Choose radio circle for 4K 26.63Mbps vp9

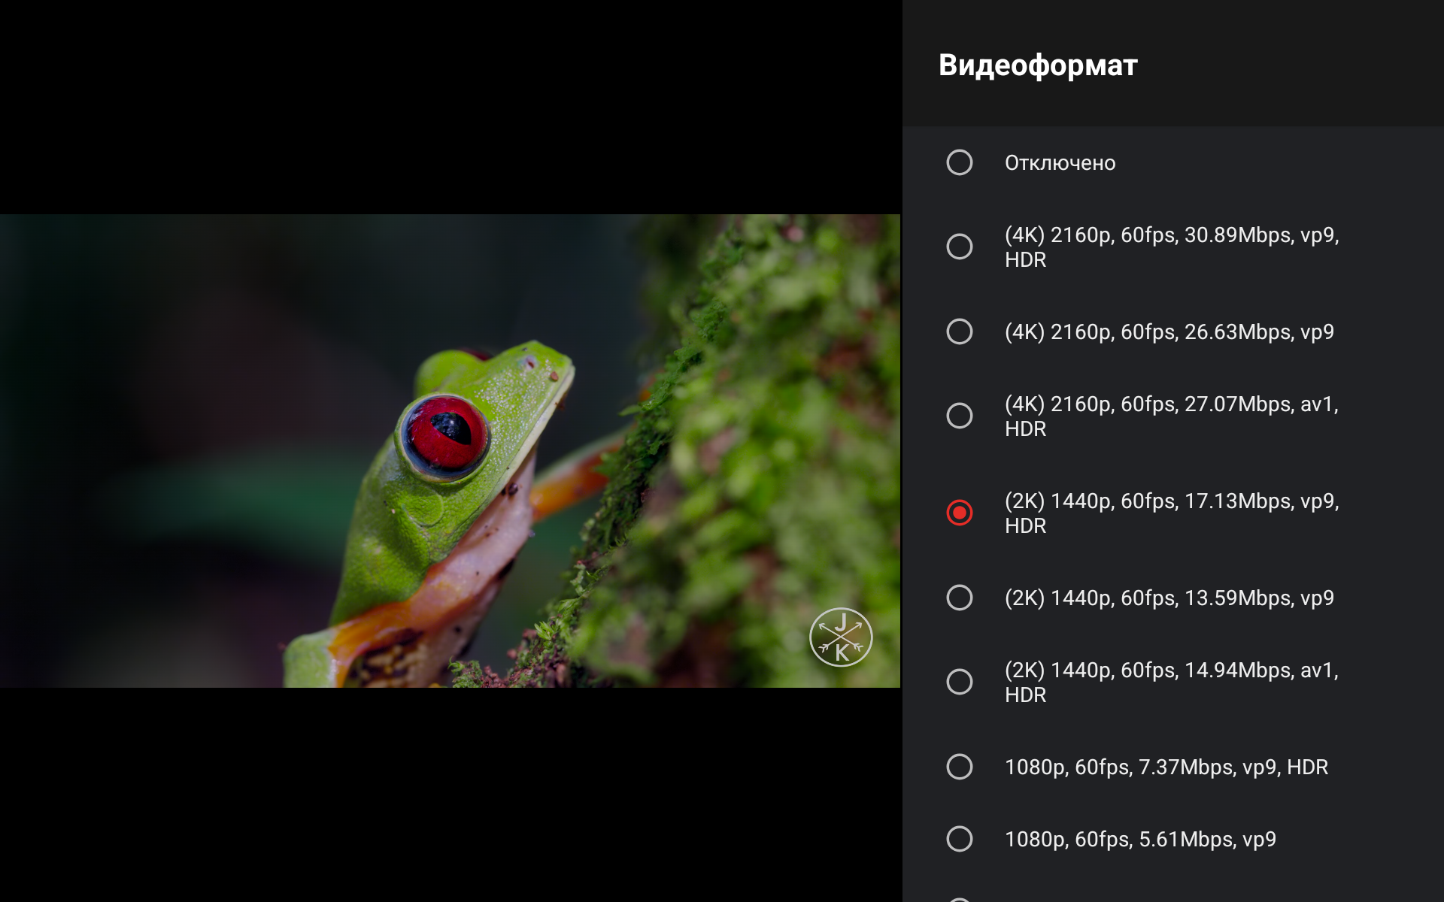[x=959, y=331]
